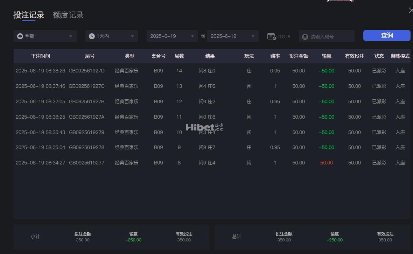Click the 输赢 column header
The width and height of the screenshot is (413, 254).
(326, 56)
